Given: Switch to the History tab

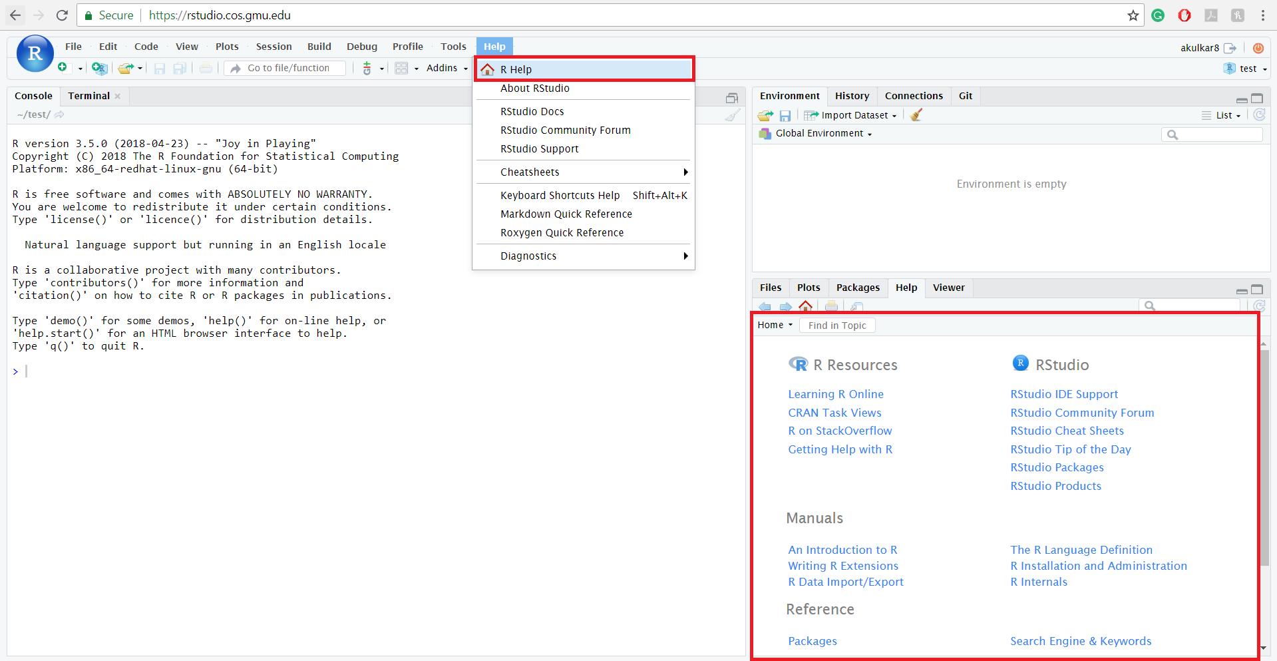Looking at the screenshot, I should coord(852,96).
